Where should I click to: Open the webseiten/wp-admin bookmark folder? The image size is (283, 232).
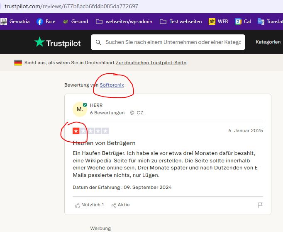pos(124,22)
